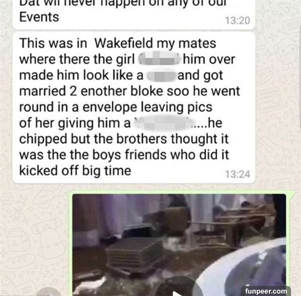Image resolution: width=301 pixels, height=296 pixels.
Task: Click the funpeer.com watermark
Action: [266, 291]
